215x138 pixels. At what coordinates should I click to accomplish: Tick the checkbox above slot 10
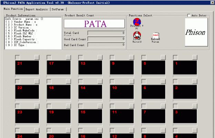pos(112,81)
